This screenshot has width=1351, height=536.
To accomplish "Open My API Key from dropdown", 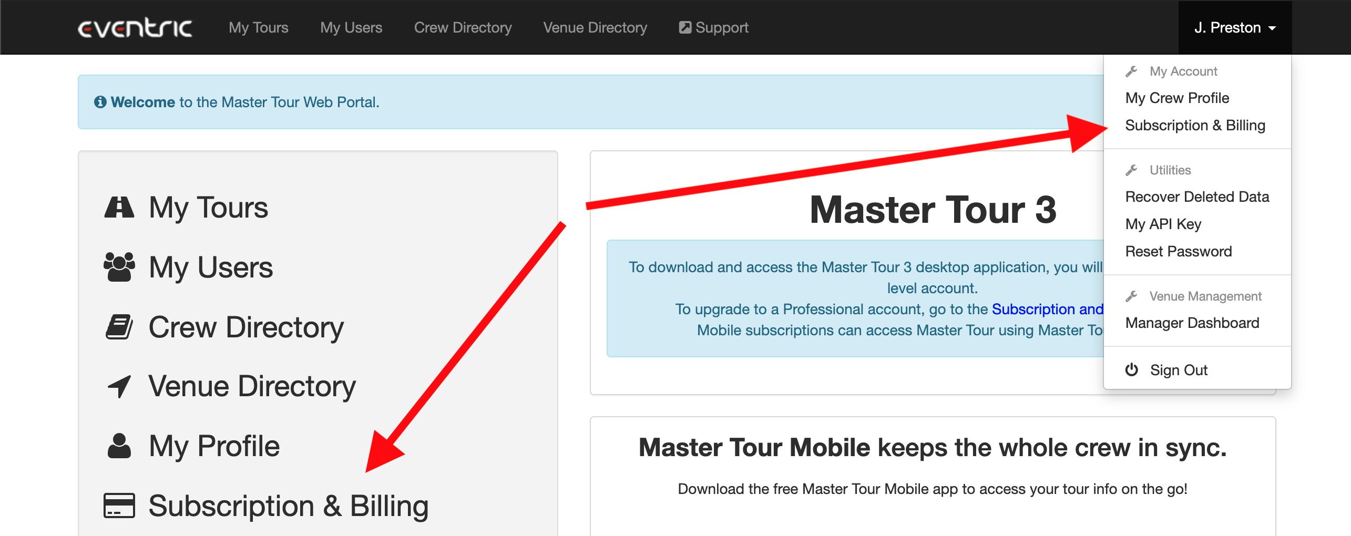I will (x=1163, y=224).
